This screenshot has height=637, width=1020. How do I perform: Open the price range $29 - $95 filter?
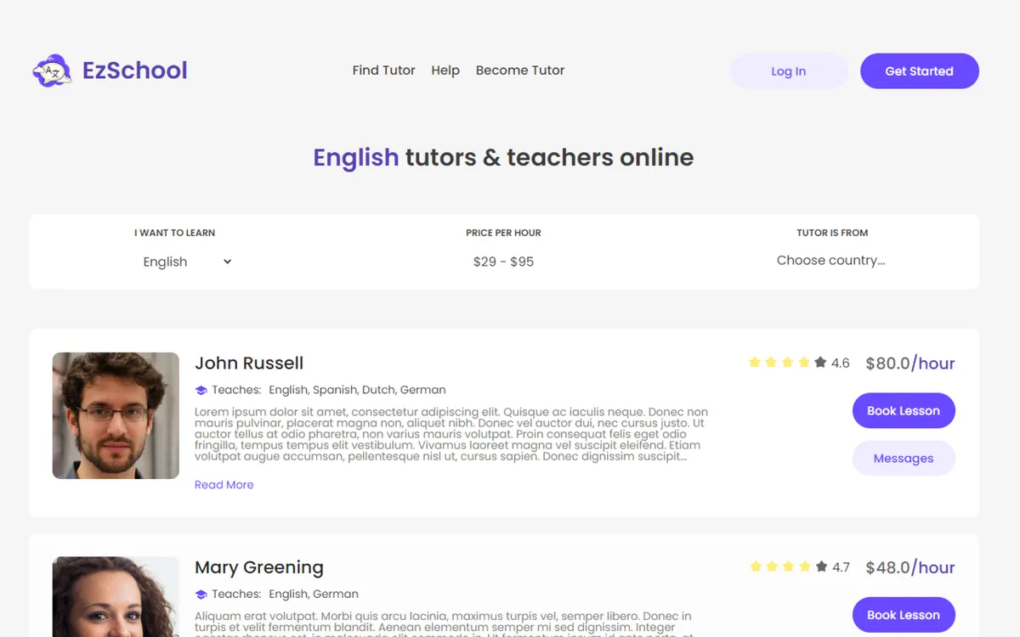point(503,262)
